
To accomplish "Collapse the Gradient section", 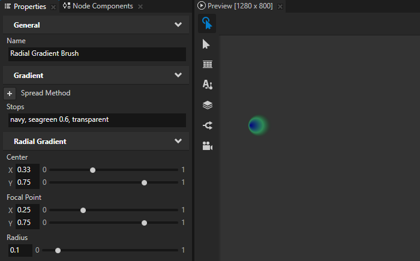I will tap(178, 75).
